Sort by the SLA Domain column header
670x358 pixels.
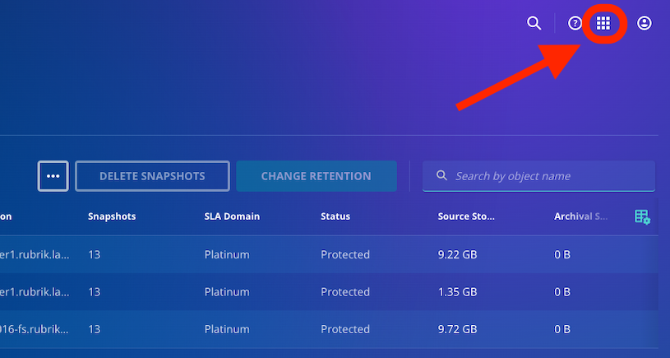(x=232, y=216)
